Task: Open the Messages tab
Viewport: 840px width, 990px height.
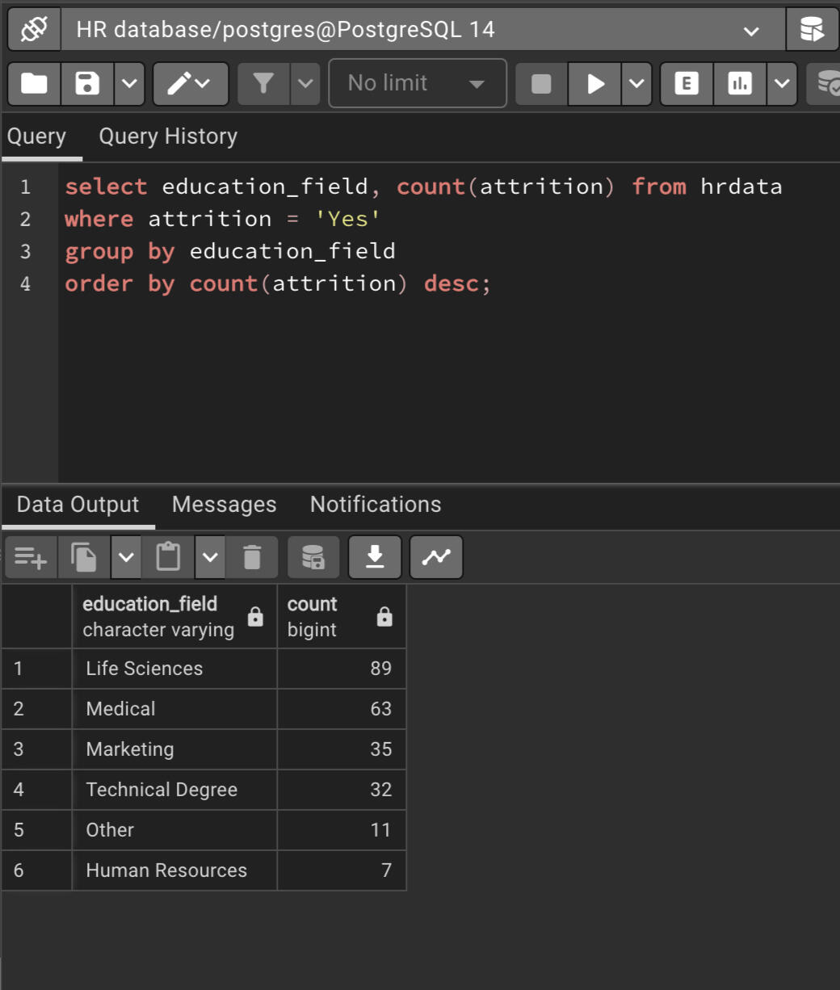Action: [224, 505]
